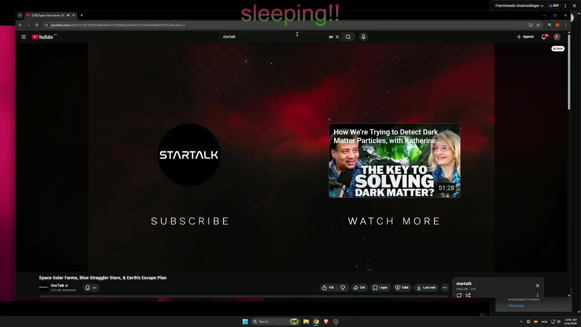Close the startalk playlist panel
The width and height of the screenshot is (581, 327).
pos(537,286)
